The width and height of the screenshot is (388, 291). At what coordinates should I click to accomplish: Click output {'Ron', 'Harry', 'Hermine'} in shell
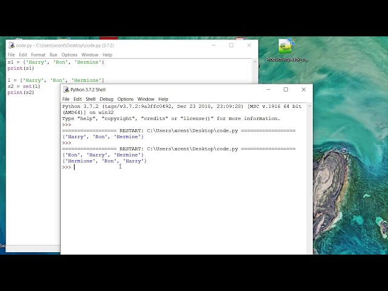coord(103,155)
